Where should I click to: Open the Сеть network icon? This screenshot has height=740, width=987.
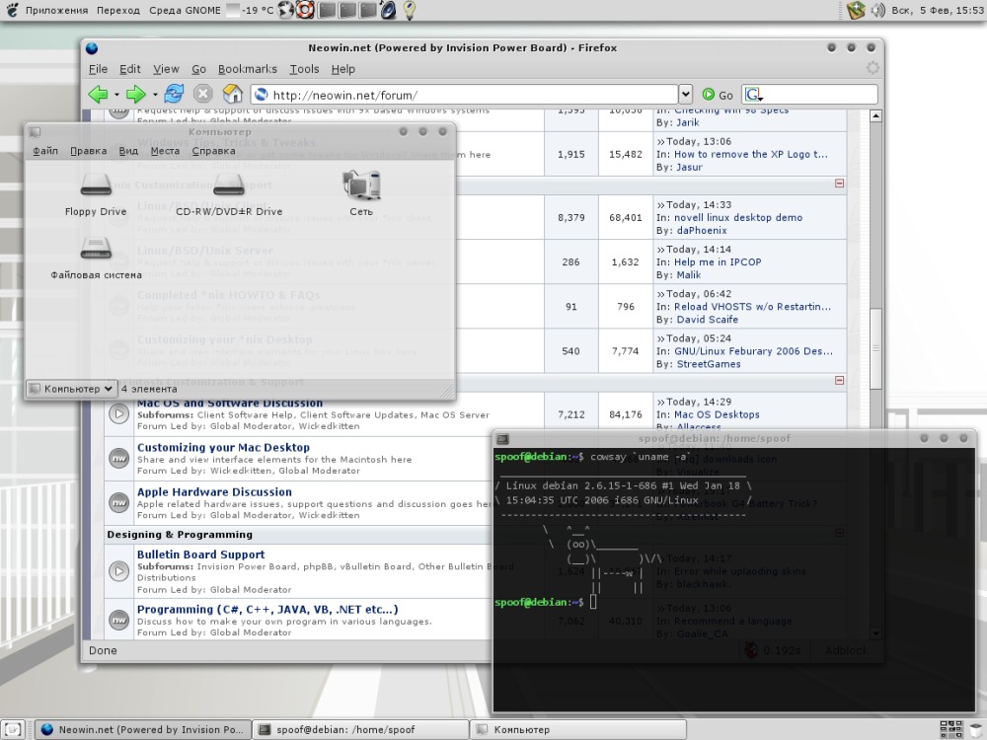tap(361, 185)
